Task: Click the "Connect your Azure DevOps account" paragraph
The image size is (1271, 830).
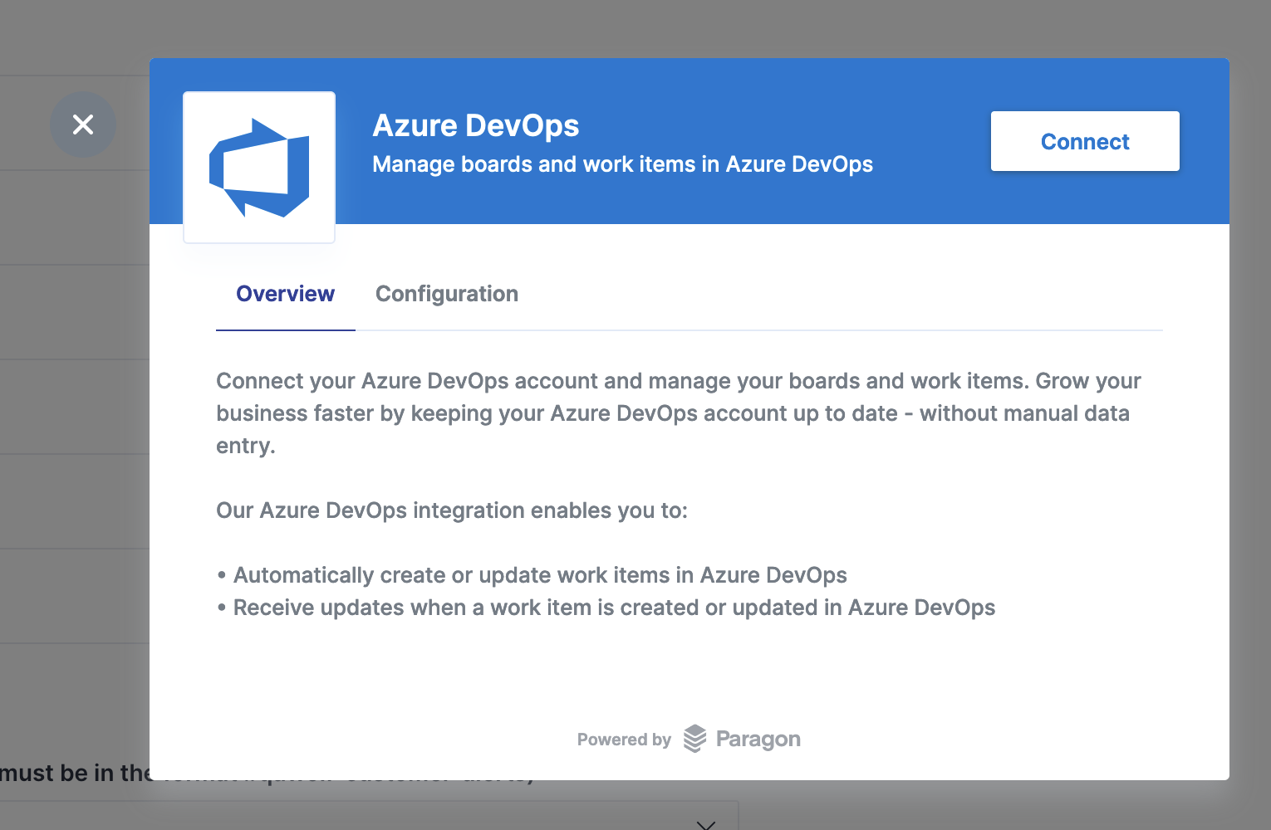Action: tap(679, 413)
